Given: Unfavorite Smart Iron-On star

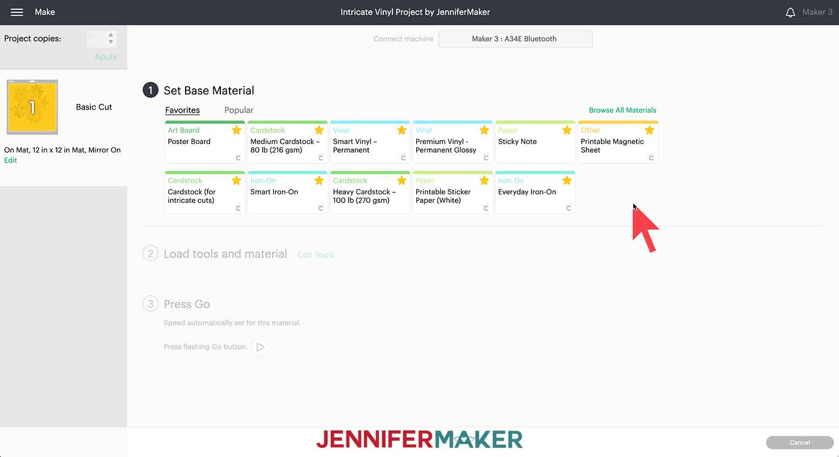Looking at the screenshot, I should (x=319, y=180).
